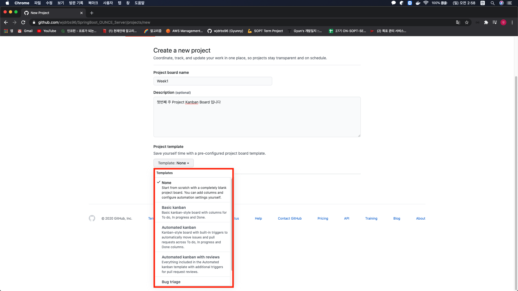The height and width of the screenshot is (291, 518).
Task: Click the Project board name field
Action: pos(213,81)
